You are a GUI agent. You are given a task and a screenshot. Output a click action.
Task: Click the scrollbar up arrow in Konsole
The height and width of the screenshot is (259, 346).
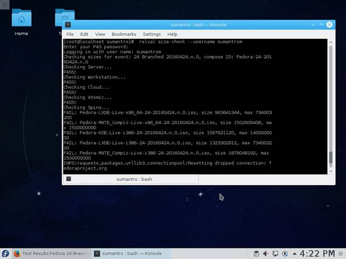point(330,42)
